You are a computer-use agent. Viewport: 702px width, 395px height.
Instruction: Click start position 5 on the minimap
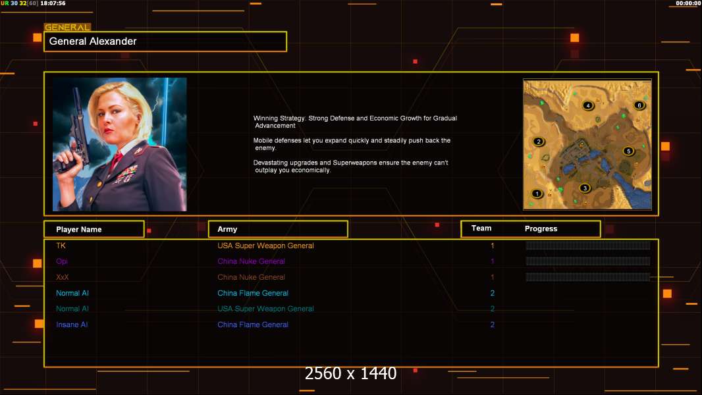[x=629, y=151]
